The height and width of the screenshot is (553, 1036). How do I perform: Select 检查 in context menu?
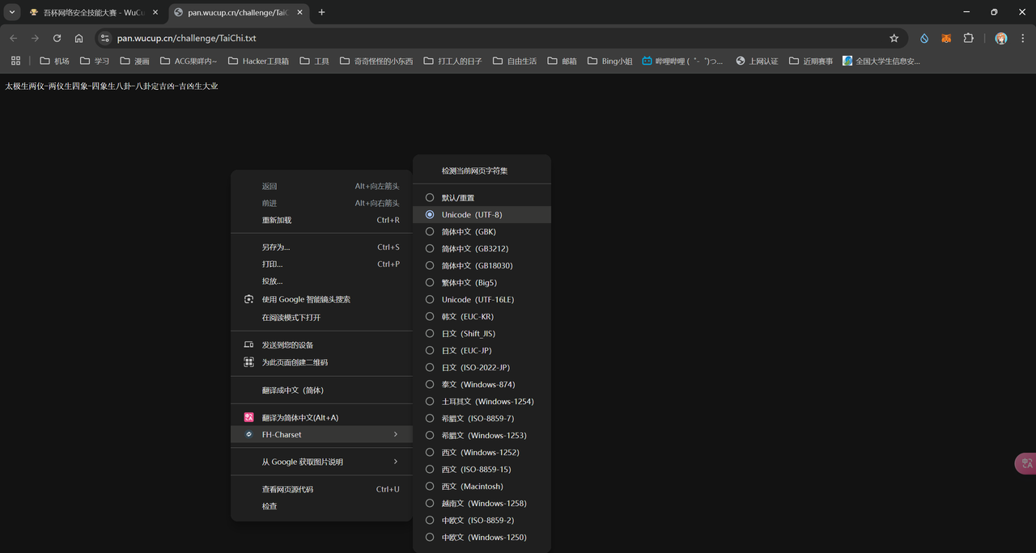pos(321,506)
